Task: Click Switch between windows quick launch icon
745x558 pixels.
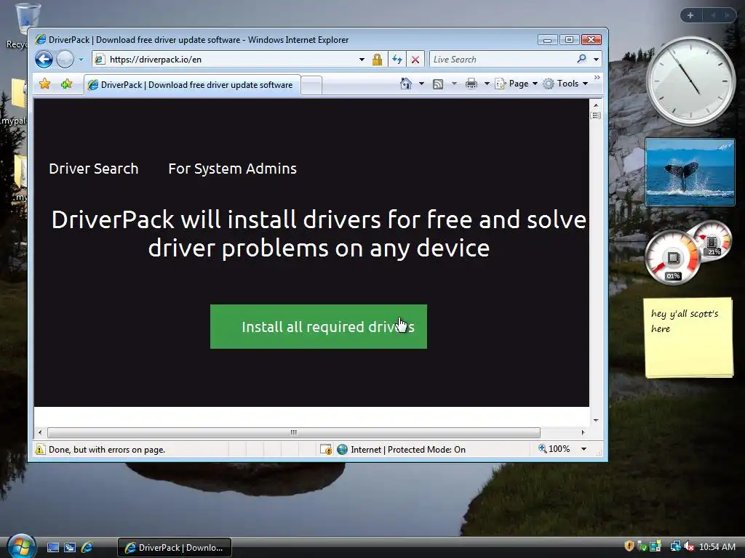Action: [70, 548]
